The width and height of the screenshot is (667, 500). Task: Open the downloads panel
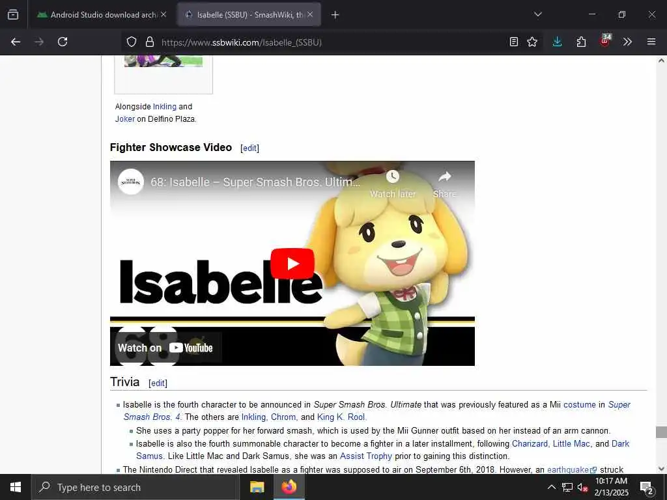pyautogui.click(x=558, y=42)
